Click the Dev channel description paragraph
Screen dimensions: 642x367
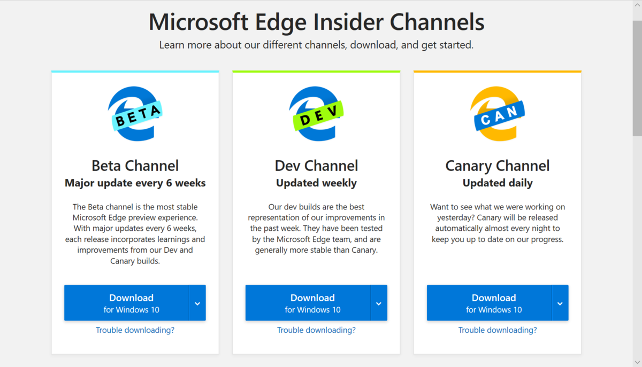[316, 228]
